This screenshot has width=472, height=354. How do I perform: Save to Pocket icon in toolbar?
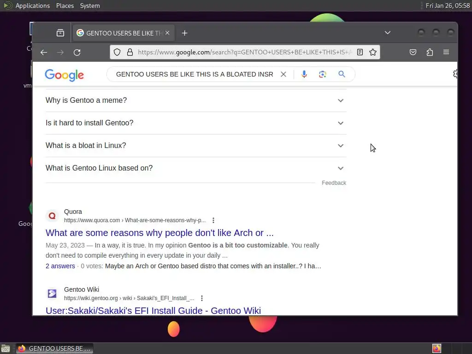click(413, 53)
